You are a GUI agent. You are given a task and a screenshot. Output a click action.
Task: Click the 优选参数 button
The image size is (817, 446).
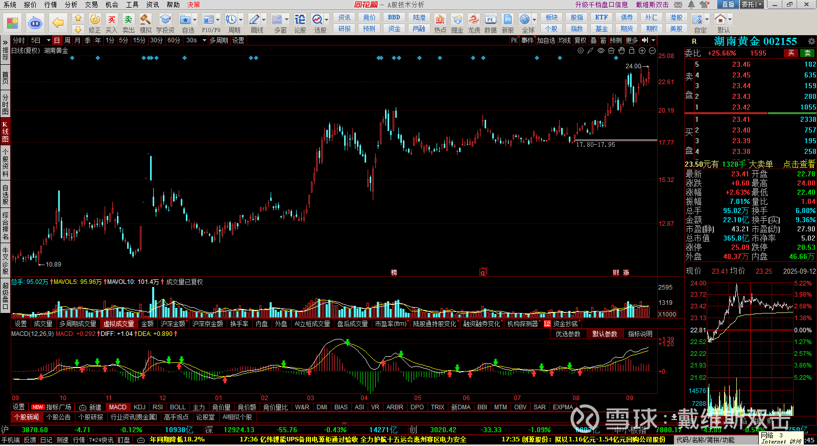pyautogui.click(x=568, y=334)
